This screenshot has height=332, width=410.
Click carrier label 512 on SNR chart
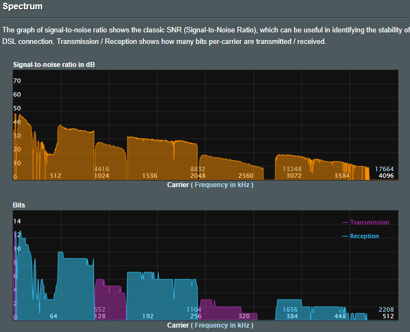tap(56, 176)
